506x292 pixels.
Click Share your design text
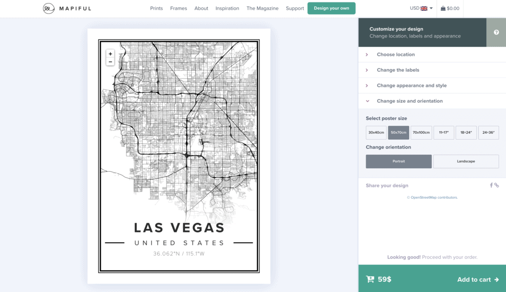click(387, 185)
